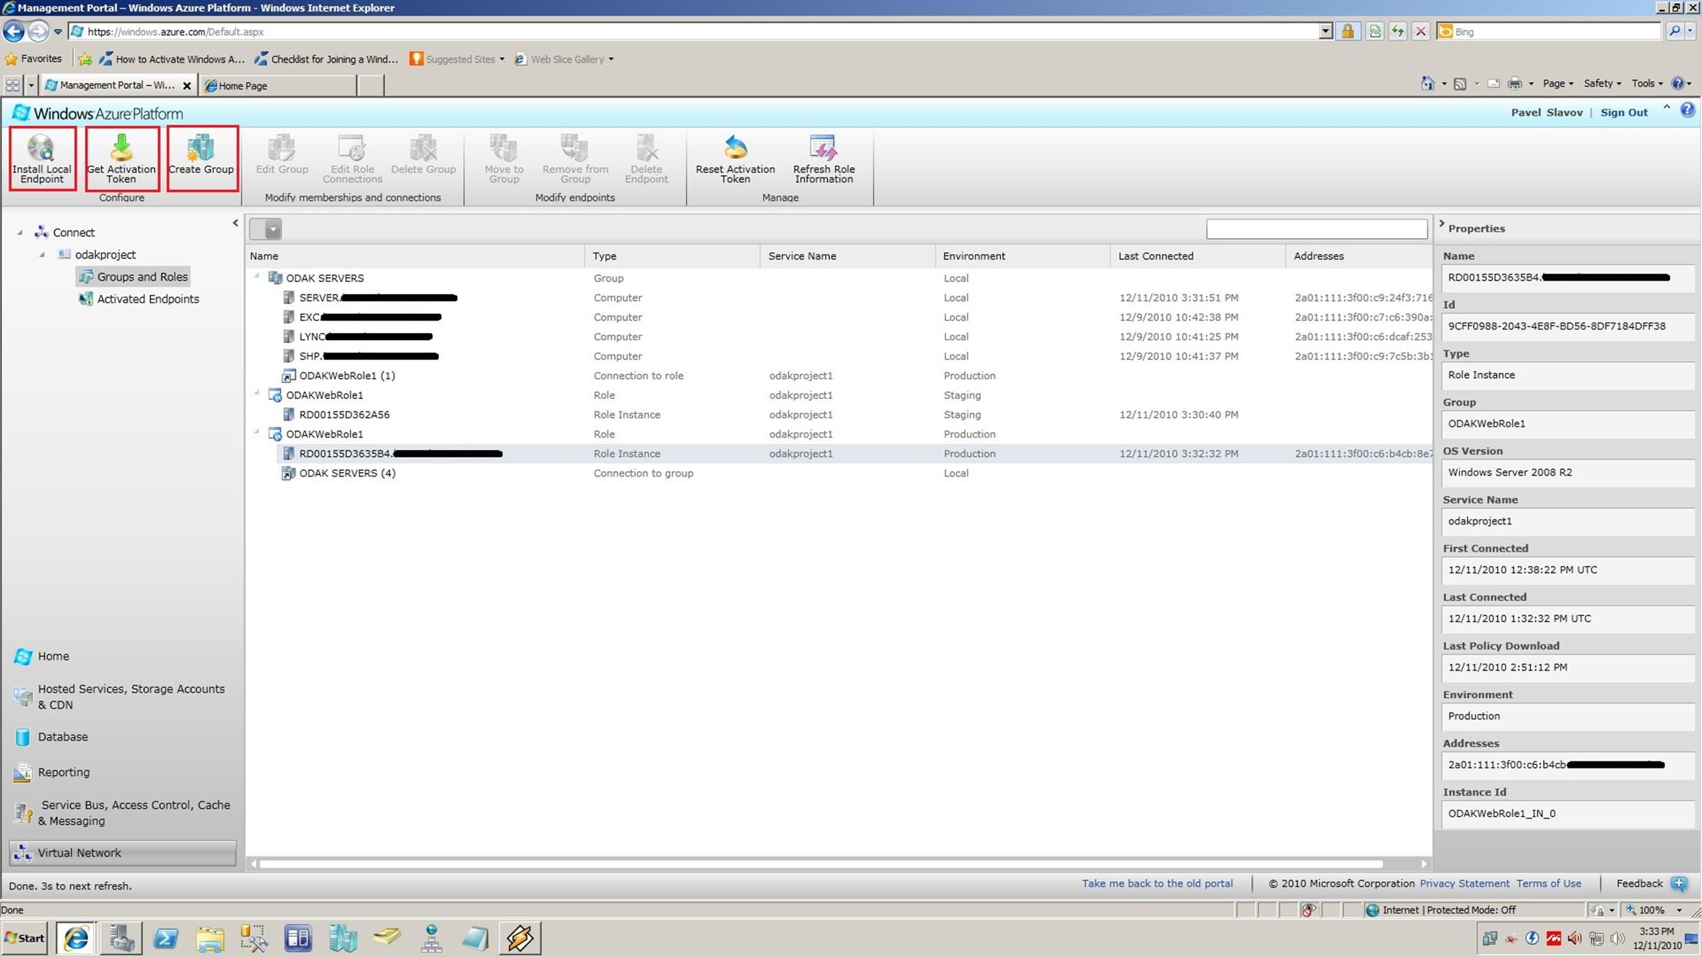Sort by the Last Connected column
Image resolution: width=1702 pixels, height=957 pixels.
click(x=1197, y=256)
